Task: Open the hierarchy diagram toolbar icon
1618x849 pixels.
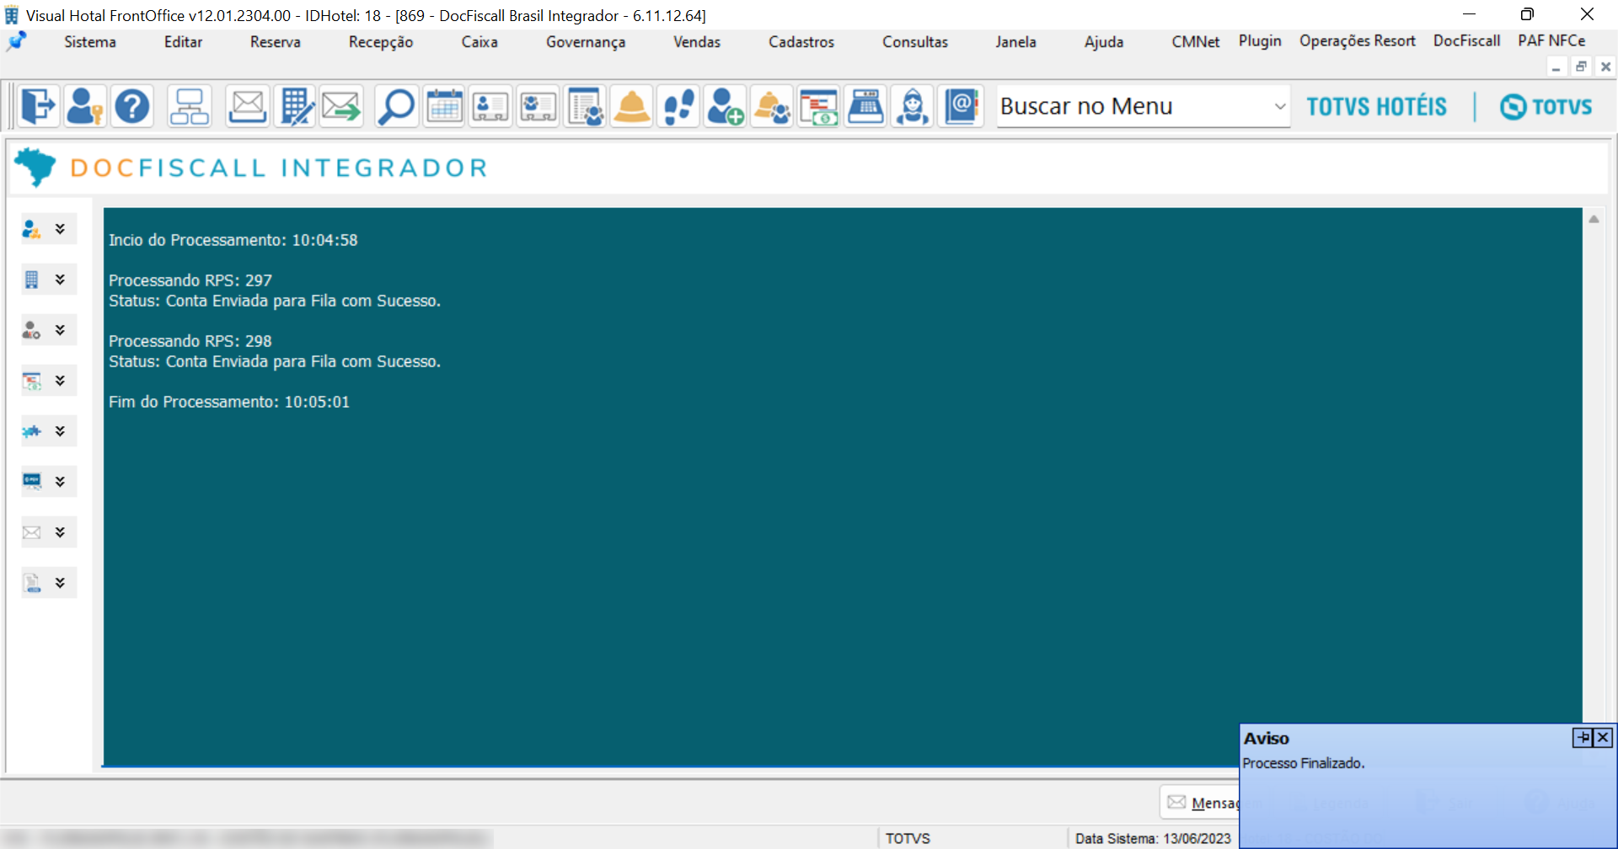Action: pos(189,106)
